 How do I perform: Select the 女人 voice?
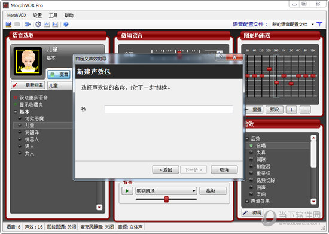click(29, 153)
